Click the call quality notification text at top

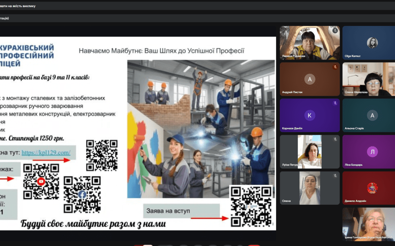click(x=18, y=6)
